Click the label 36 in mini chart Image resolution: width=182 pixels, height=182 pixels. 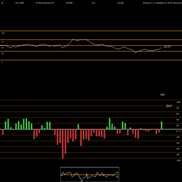click(x=117, y=177)
